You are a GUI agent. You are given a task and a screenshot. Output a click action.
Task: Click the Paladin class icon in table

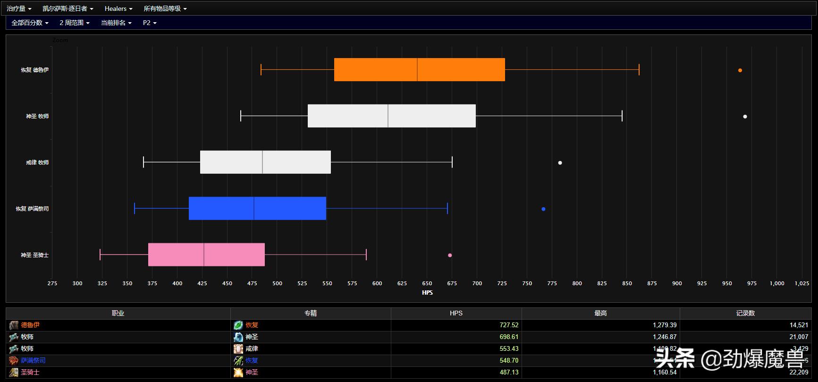tap(14, 373)
